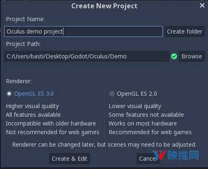
Task: Click the 'Renderer can be changed later' note
Action: click(x=104, y=145)
